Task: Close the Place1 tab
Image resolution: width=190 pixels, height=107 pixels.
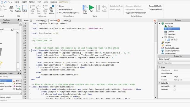Action: click(31, 21)
